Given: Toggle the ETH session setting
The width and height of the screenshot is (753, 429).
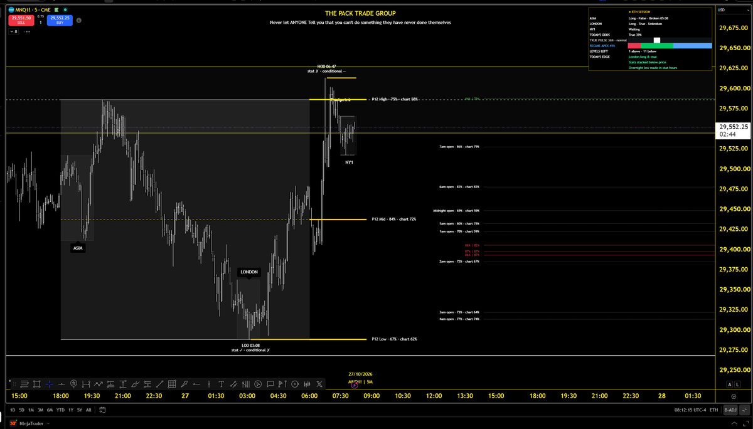Looking at the screenshot, I should click(713, 410).
